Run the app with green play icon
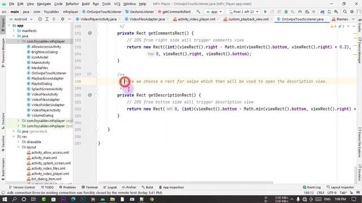This screenshot has width=362, height=203. point(265,12)
